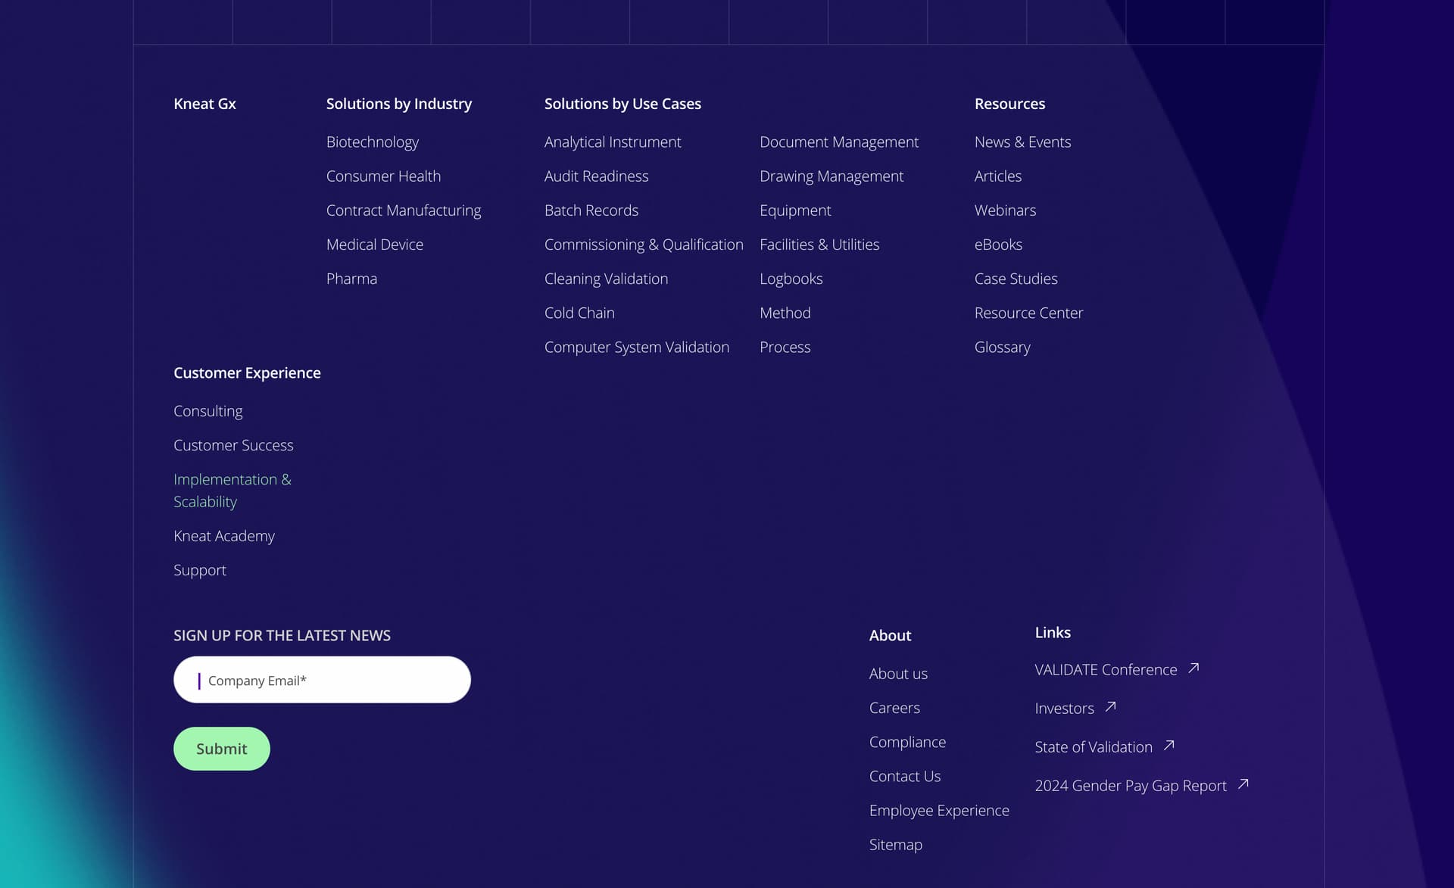Visit Commissioning & Qualification page

pyautogui.click(x=644, y=245)
